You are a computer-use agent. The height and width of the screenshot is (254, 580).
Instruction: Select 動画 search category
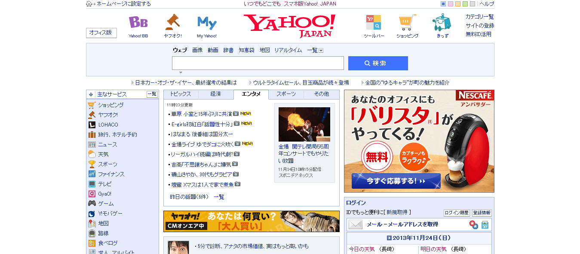213,50
